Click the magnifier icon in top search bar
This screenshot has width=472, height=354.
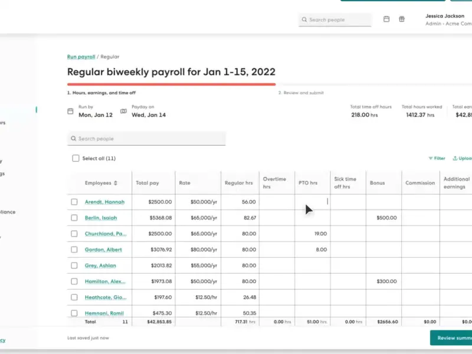tap(304, 20)
